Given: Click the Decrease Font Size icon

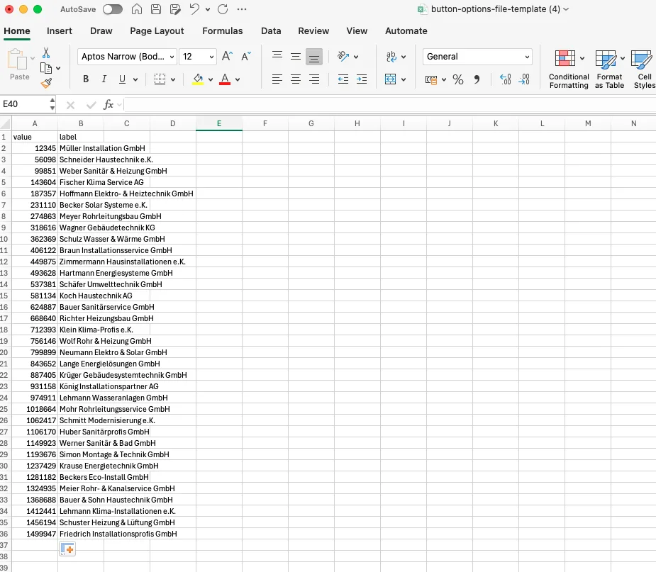Looking at the screenshot, I should point(246,56).
